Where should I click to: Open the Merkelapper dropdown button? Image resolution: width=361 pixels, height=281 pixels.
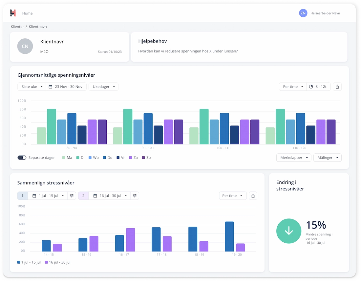(293, 158)
